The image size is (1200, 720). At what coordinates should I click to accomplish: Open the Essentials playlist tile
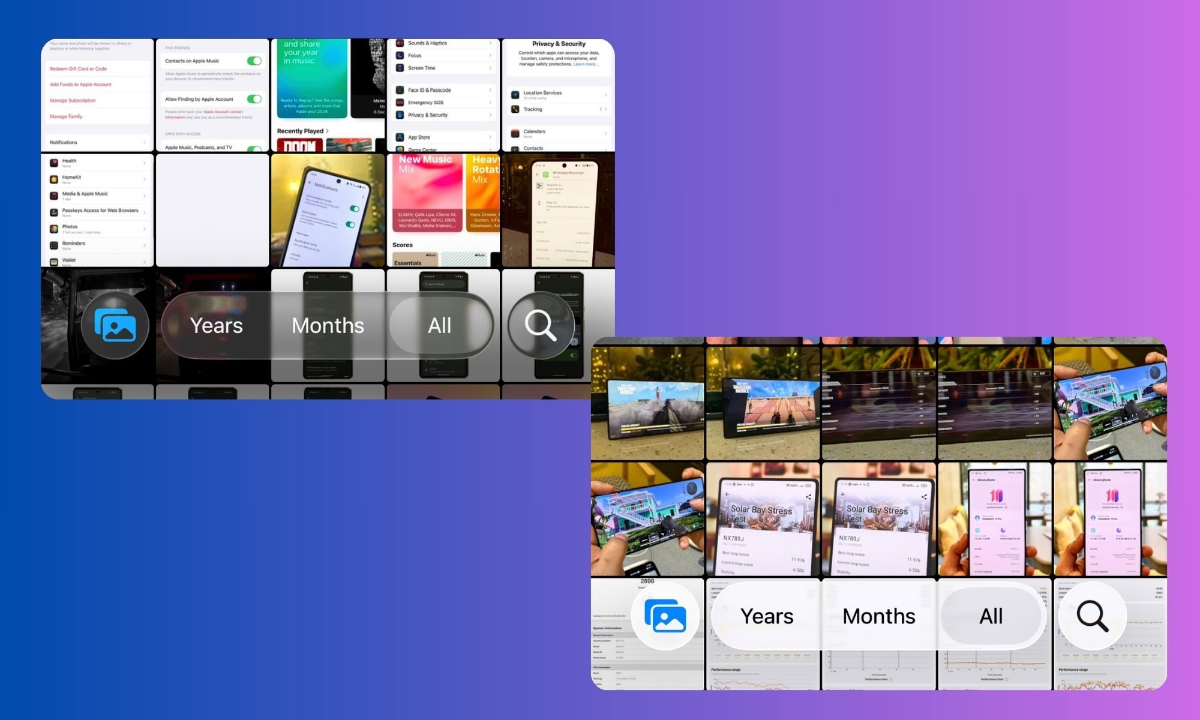point(415,260)
